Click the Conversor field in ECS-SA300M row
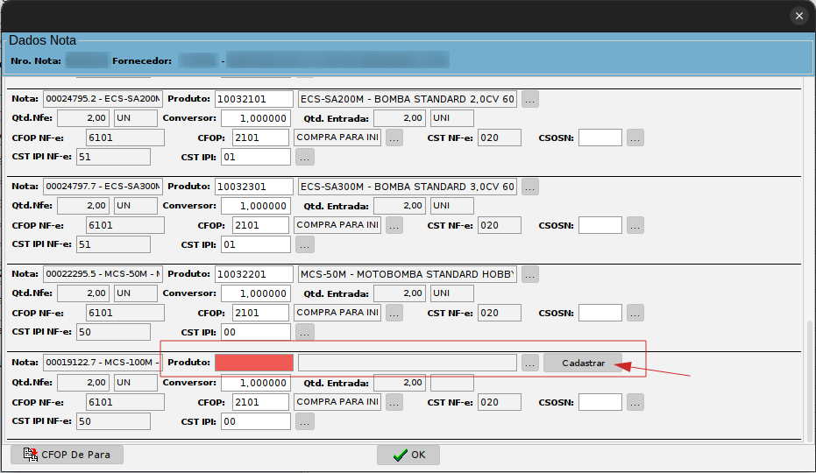This screenshot has width=816, height=473. click(254, 206)
